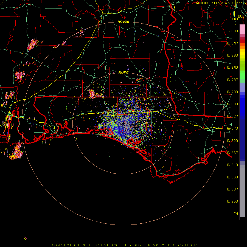Click the black radar site dot at center
Screen dimensions: 247x247
[x=123, y=123]
